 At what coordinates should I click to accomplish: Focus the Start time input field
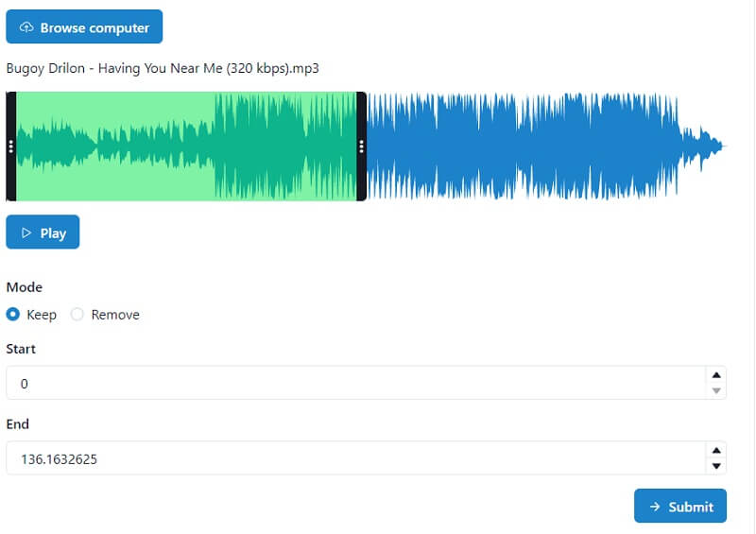pos(354,383)
